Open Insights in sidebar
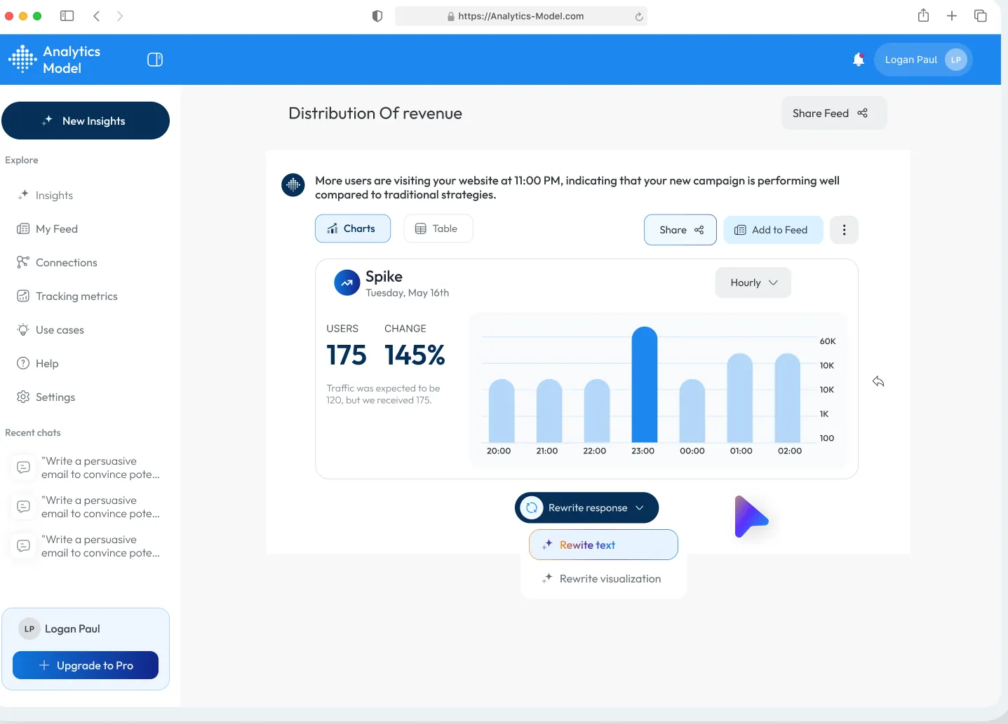Image resolution: width=1008 pixels, height=724 pixels. [x=54, y=196]
